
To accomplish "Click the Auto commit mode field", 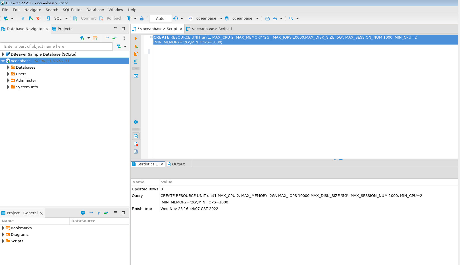I will pos(160,18).
